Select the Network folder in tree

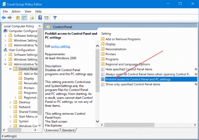(x=25, y=107)
